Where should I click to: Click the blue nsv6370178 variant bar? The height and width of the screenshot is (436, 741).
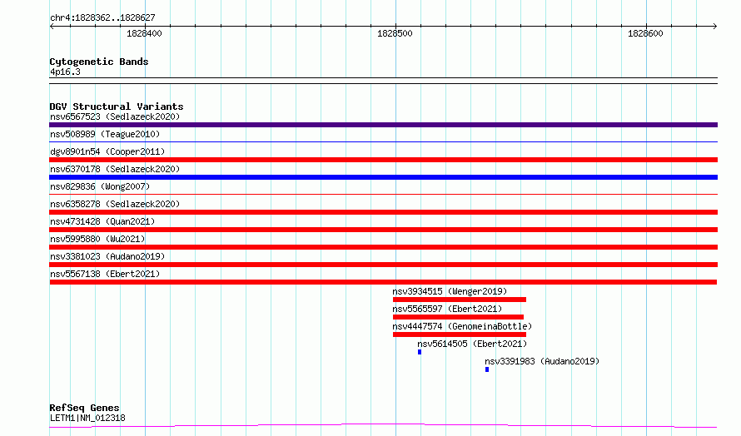(x=383, y=177)
